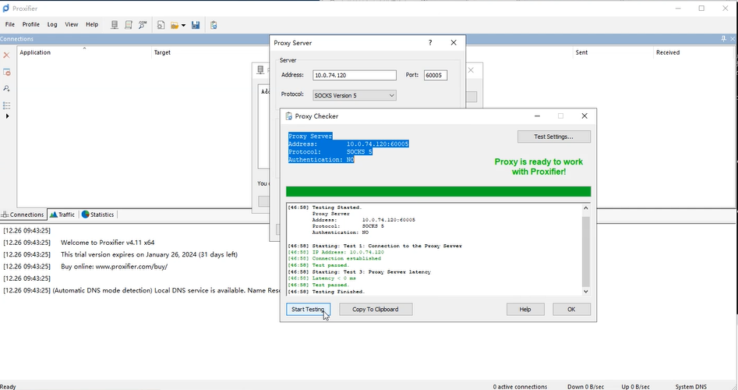
Task: Expand the open-profile dropdown arrow
Action: tap(184, 26)
